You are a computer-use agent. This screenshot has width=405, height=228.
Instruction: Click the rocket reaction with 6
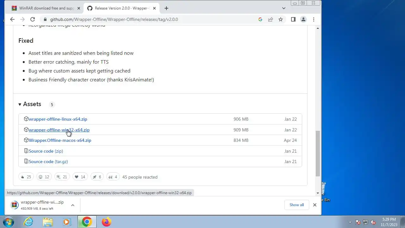(97, 177)
